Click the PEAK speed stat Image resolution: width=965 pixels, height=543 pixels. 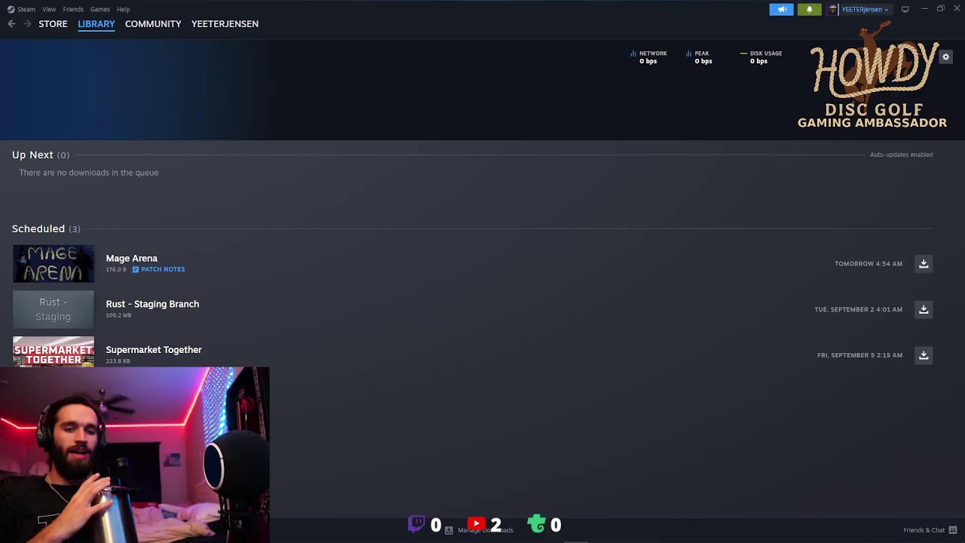(x=699, y=57)
